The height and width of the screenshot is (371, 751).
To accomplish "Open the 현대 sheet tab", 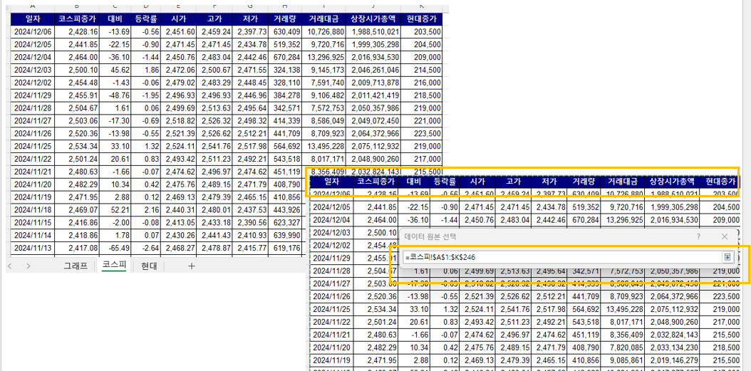I will click(x=150, y=266).
